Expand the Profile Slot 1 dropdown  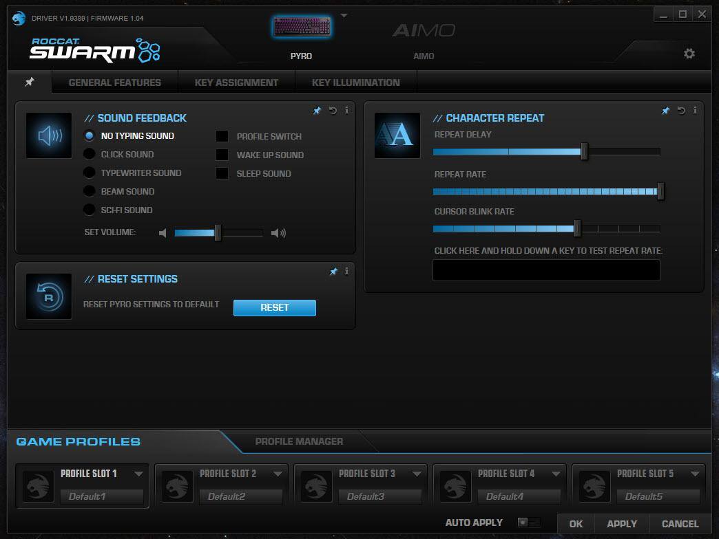point(138,474)
